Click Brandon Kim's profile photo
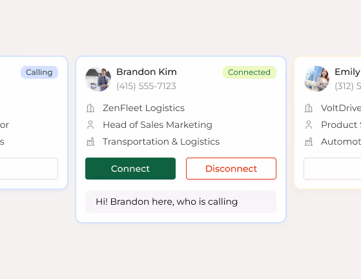 pyautogui.click(x=98, y=79)
